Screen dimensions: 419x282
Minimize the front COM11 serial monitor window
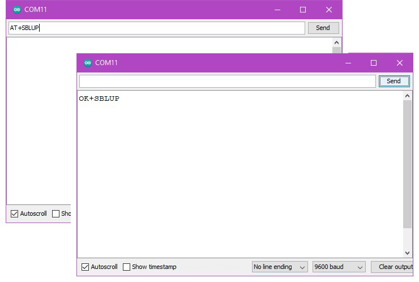pos(348,63)
